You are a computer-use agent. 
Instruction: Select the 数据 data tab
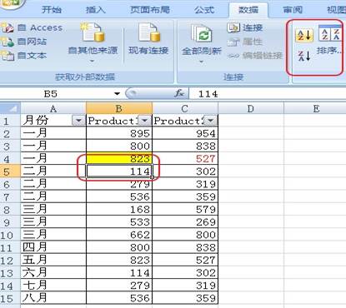(248, 10)
